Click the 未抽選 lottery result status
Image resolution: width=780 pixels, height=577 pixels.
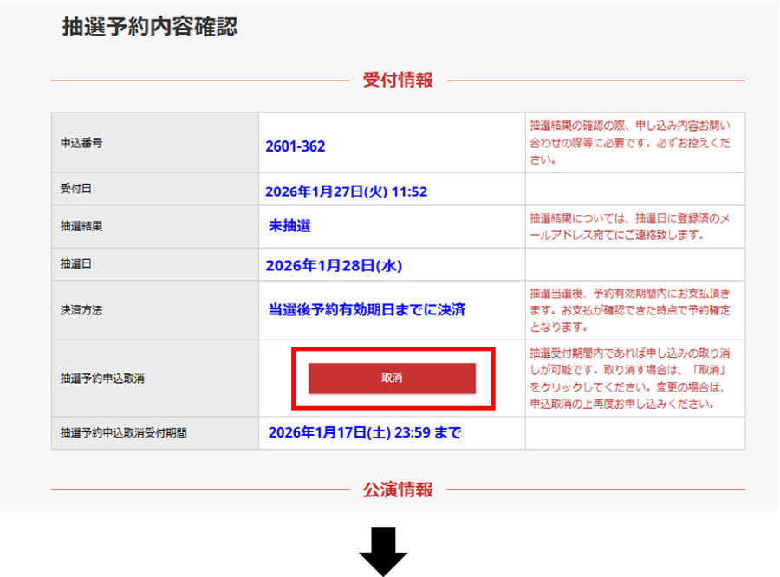pos(289,226)
